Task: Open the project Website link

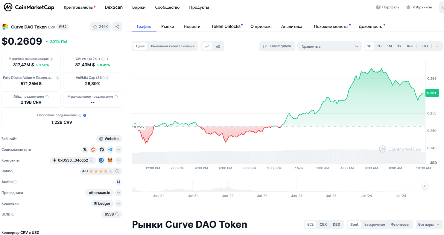Action: tap(109, 138)
